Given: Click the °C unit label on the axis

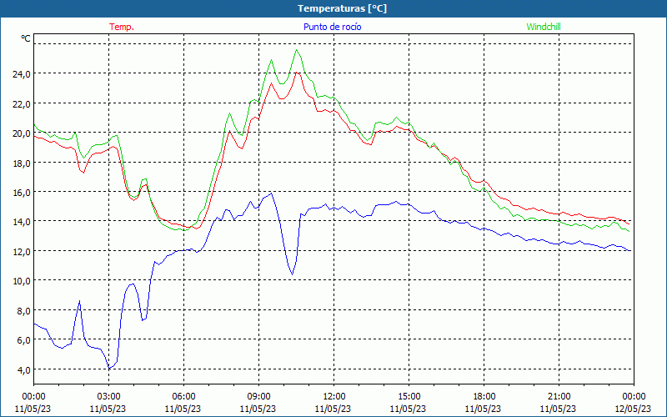Looking at the screenshot, I should click(26, 38).
